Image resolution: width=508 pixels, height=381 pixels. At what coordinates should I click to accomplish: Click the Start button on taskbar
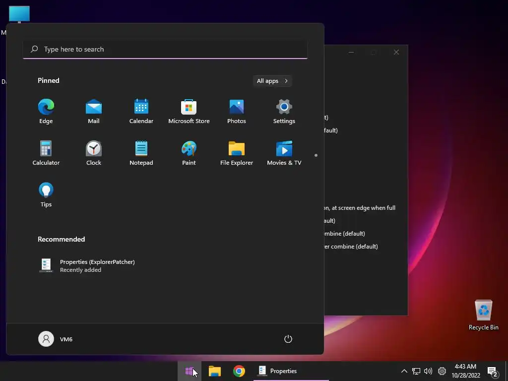point(190,371)
